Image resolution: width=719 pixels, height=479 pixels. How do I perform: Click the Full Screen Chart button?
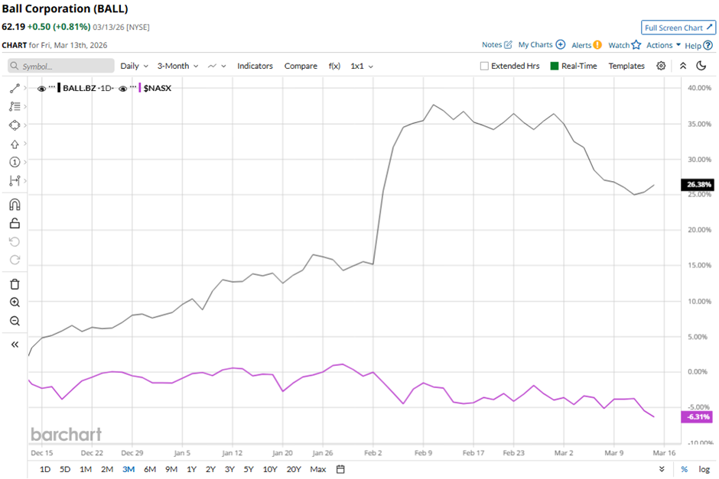tap(678, 28)
